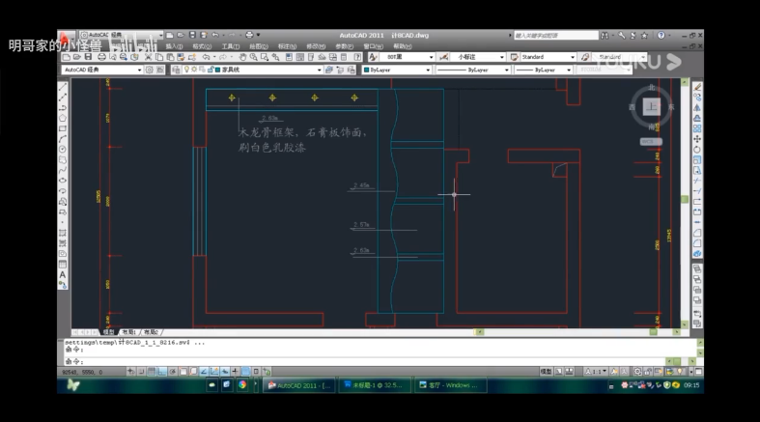760x422 pixels.
Task: Open the 插入 menu
Action: pos(174,45)
